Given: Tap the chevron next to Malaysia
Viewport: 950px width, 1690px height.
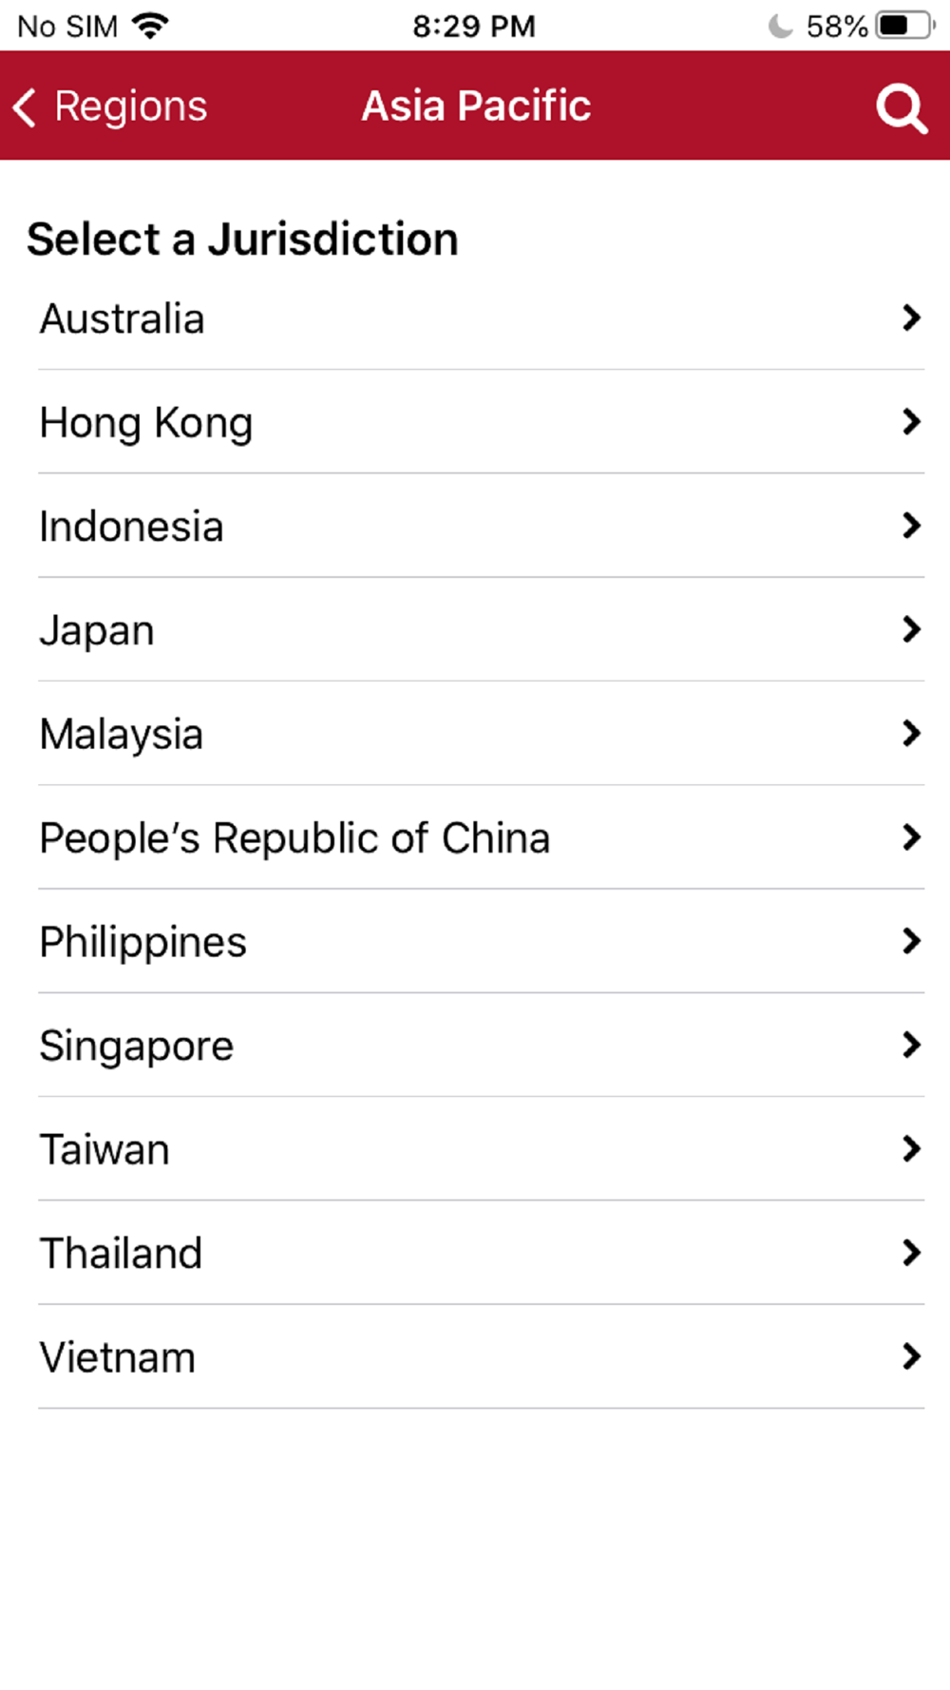Looking at the screenshot, I should [911, 733].
